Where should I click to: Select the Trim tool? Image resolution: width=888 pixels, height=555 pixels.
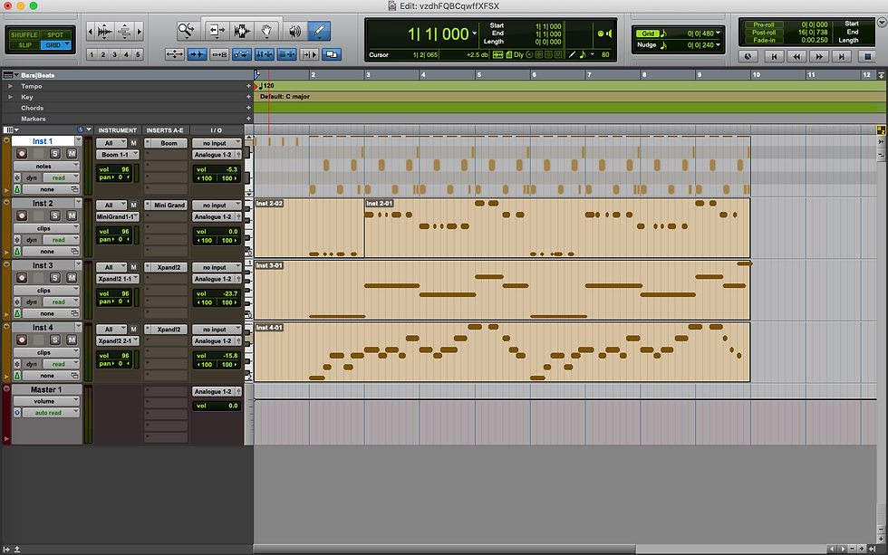coord(217,31)
